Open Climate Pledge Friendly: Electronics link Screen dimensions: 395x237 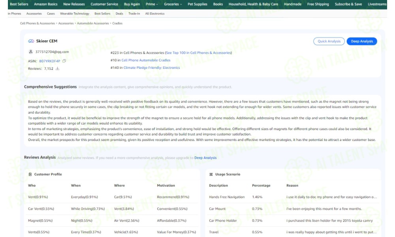pyautogui.click(x=151, y=68)
